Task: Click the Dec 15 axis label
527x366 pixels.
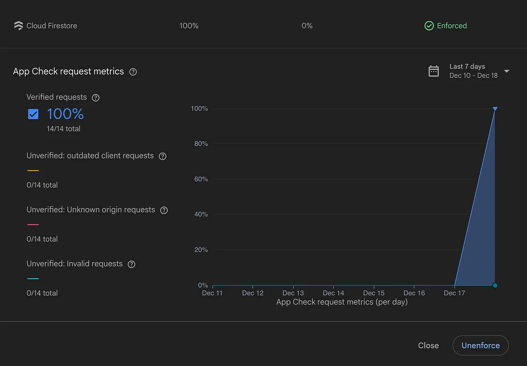Action: click(x=374, y=293)
